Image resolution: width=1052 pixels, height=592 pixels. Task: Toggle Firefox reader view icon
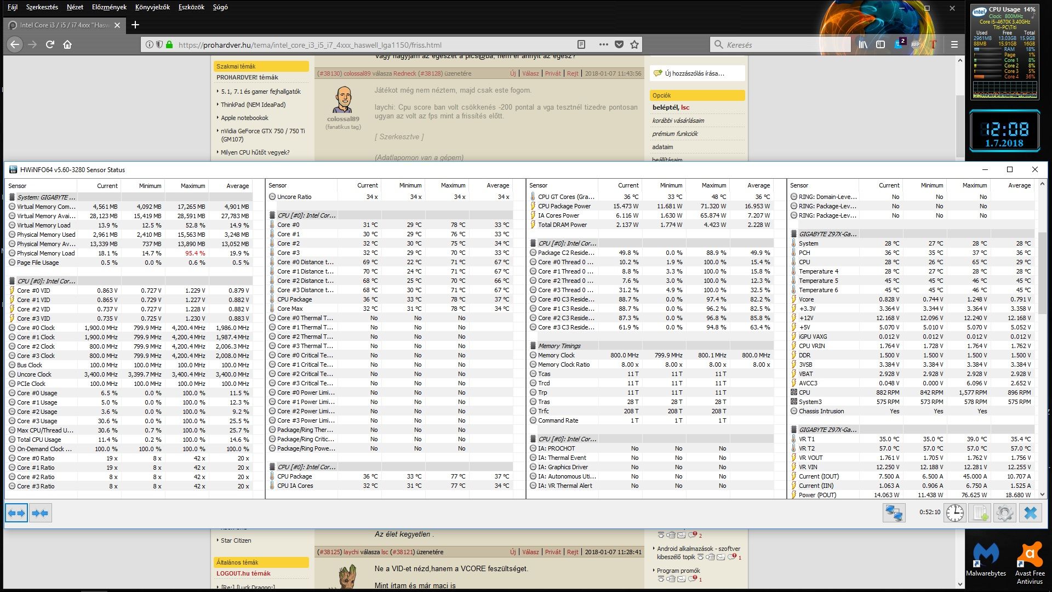tap(581, 44)
